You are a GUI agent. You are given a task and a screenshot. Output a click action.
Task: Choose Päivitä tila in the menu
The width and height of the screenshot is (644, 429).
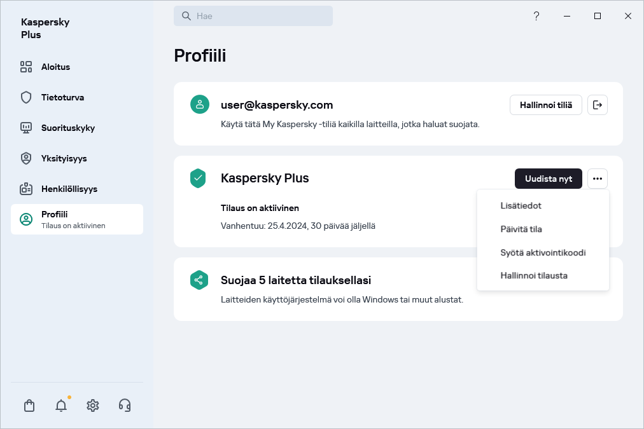tap(521, 229)
